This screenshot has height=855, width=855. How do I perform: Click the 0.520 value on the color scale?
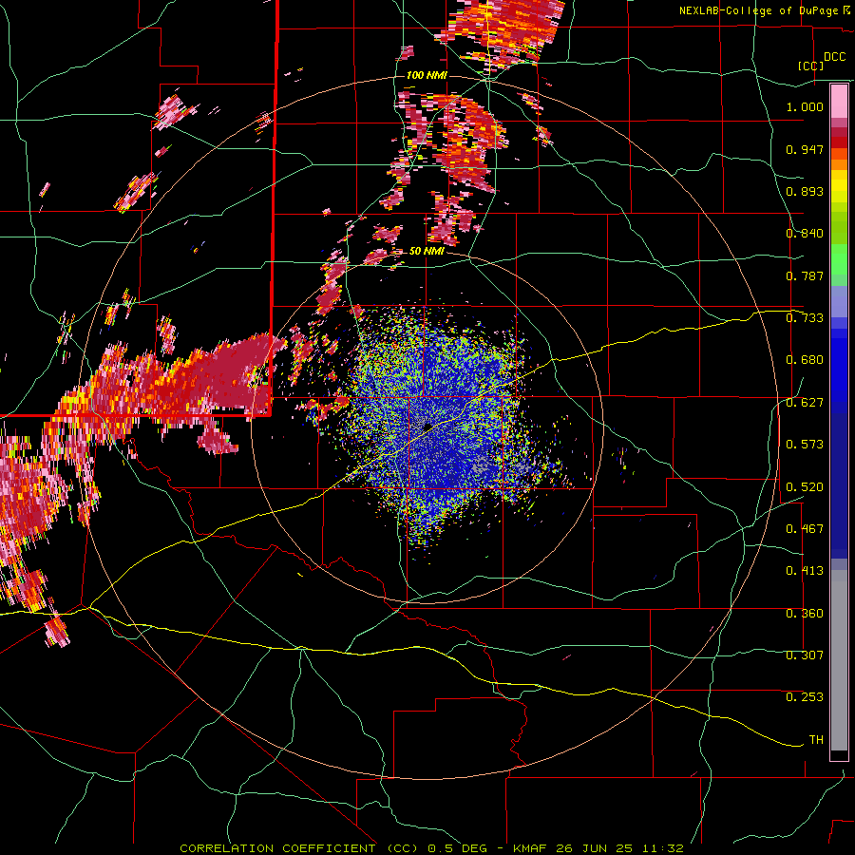805,487
